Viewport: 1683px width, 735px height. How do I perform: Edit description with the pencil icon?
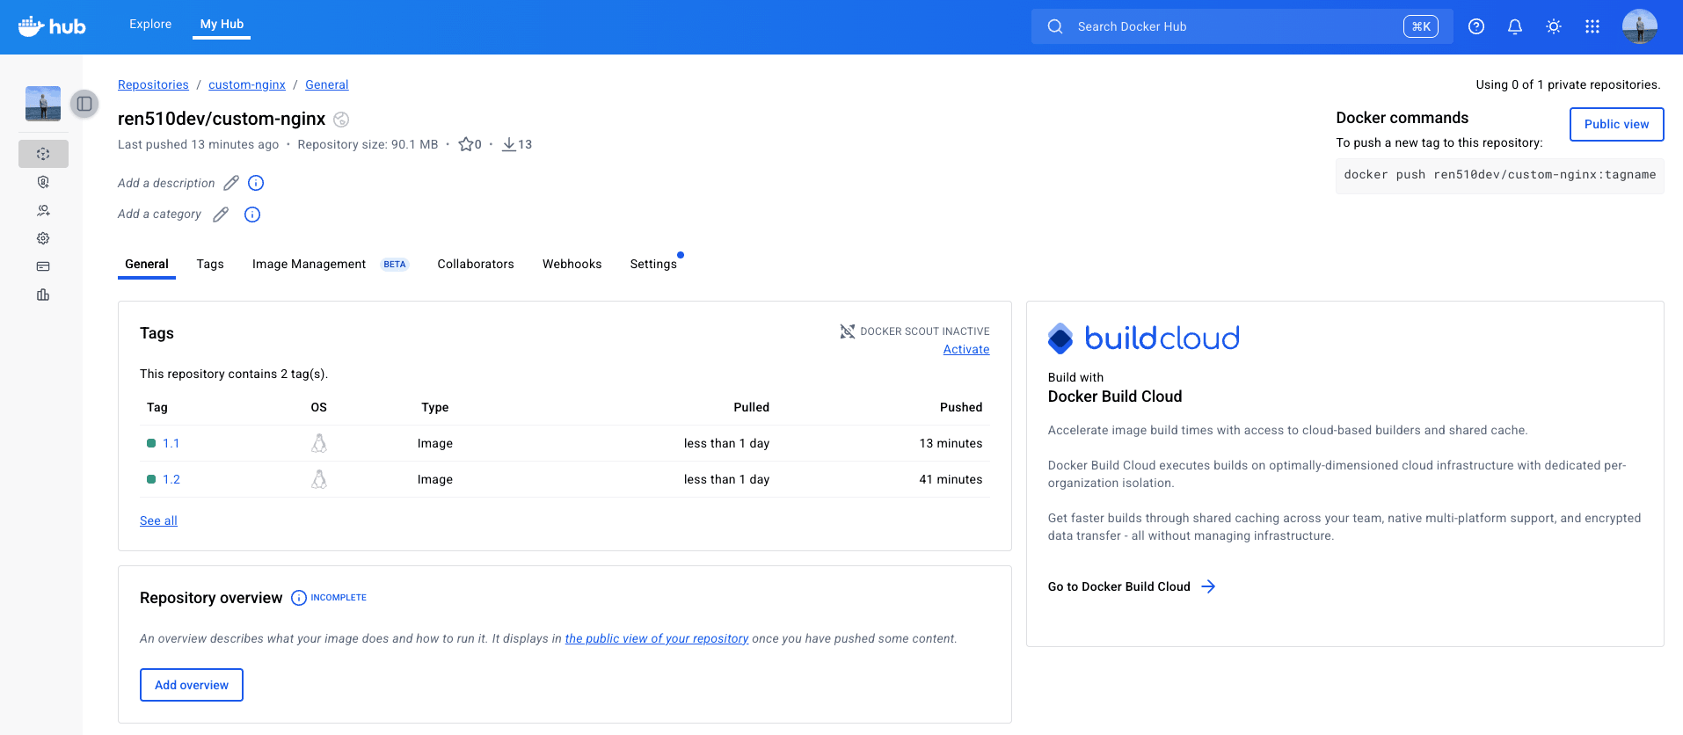[x=231, y=183]
